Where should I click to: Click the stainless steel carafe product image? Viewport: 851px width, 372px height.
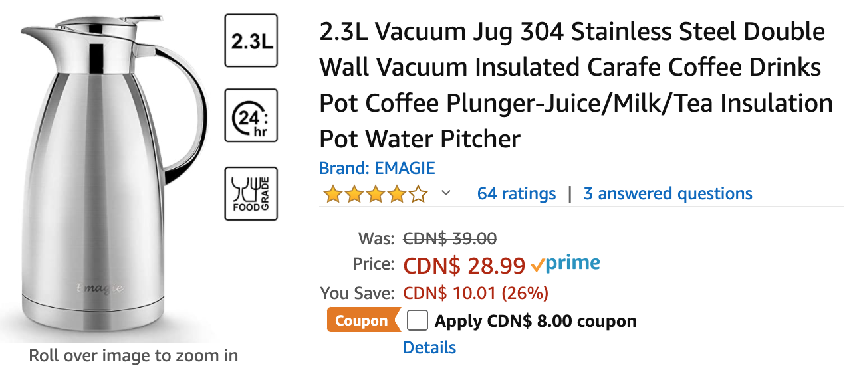click(x=114, y=171)
